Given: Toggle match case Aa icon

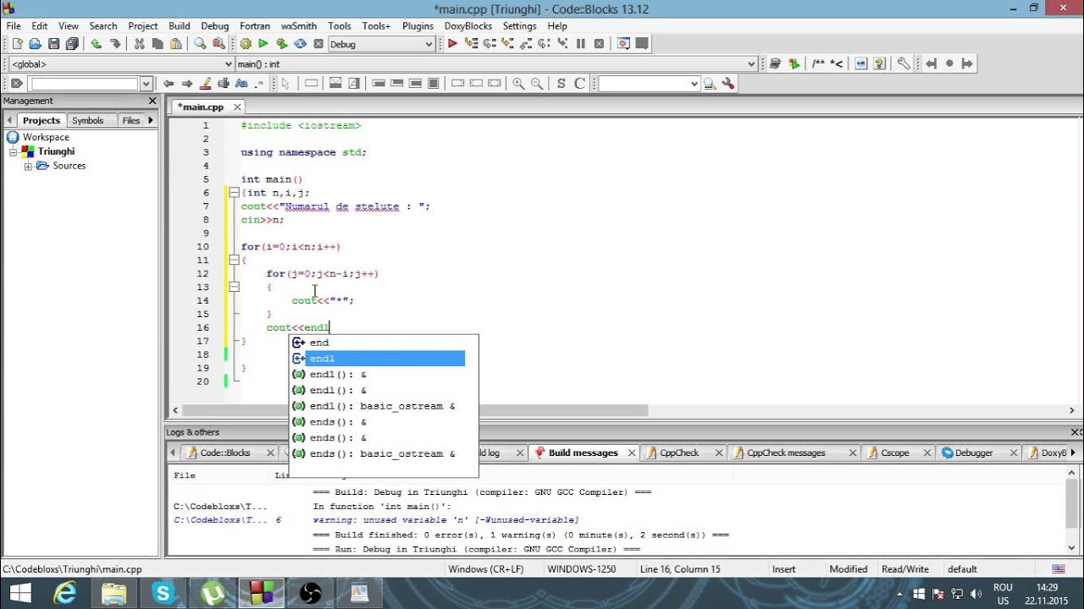Looking at the screenshot, I should (x=241, y=84).
